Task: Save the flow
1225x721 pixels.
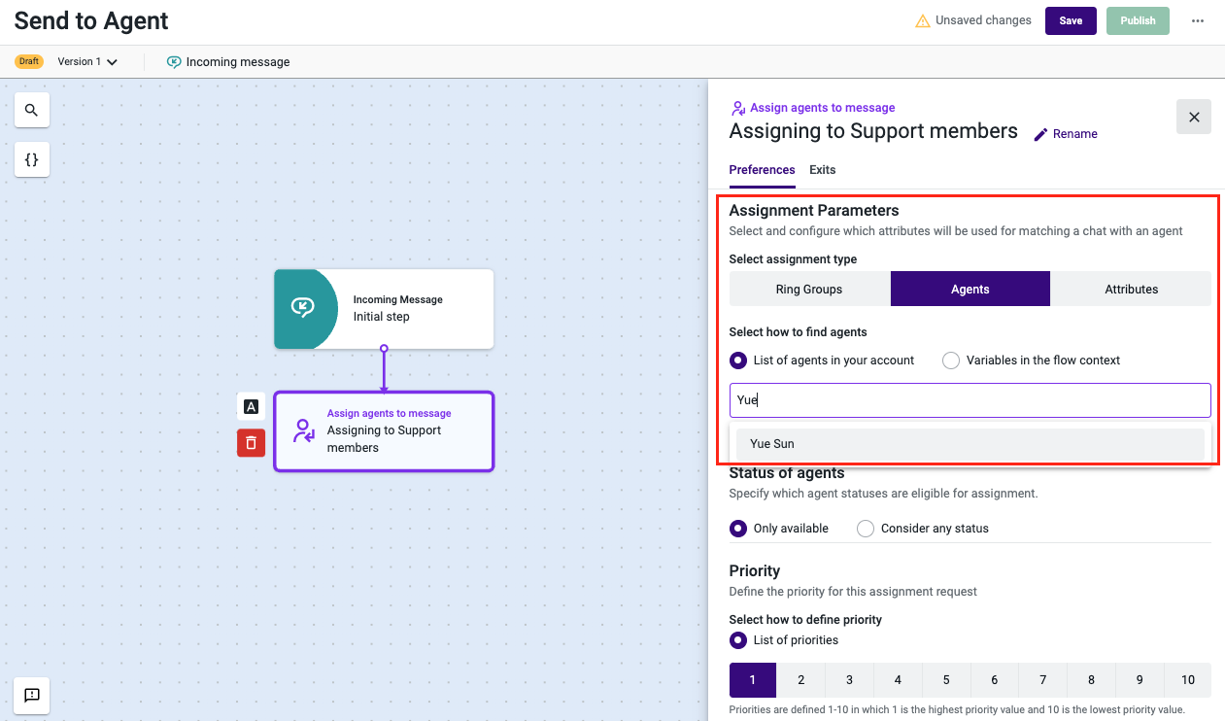Action: pyautogui.click(x=1071, y=20)
